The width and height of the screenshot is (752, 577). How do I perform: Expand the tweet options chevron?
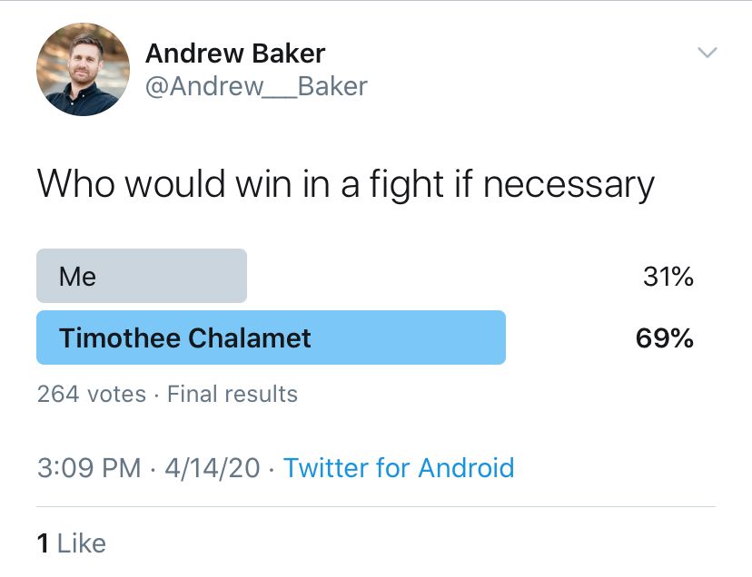click(707, 53)
